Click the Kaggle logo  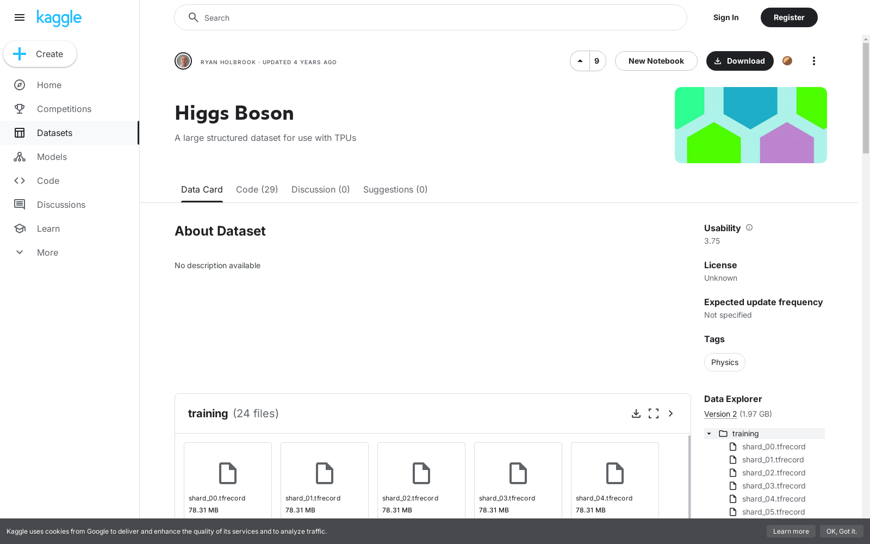coord(59,18)
